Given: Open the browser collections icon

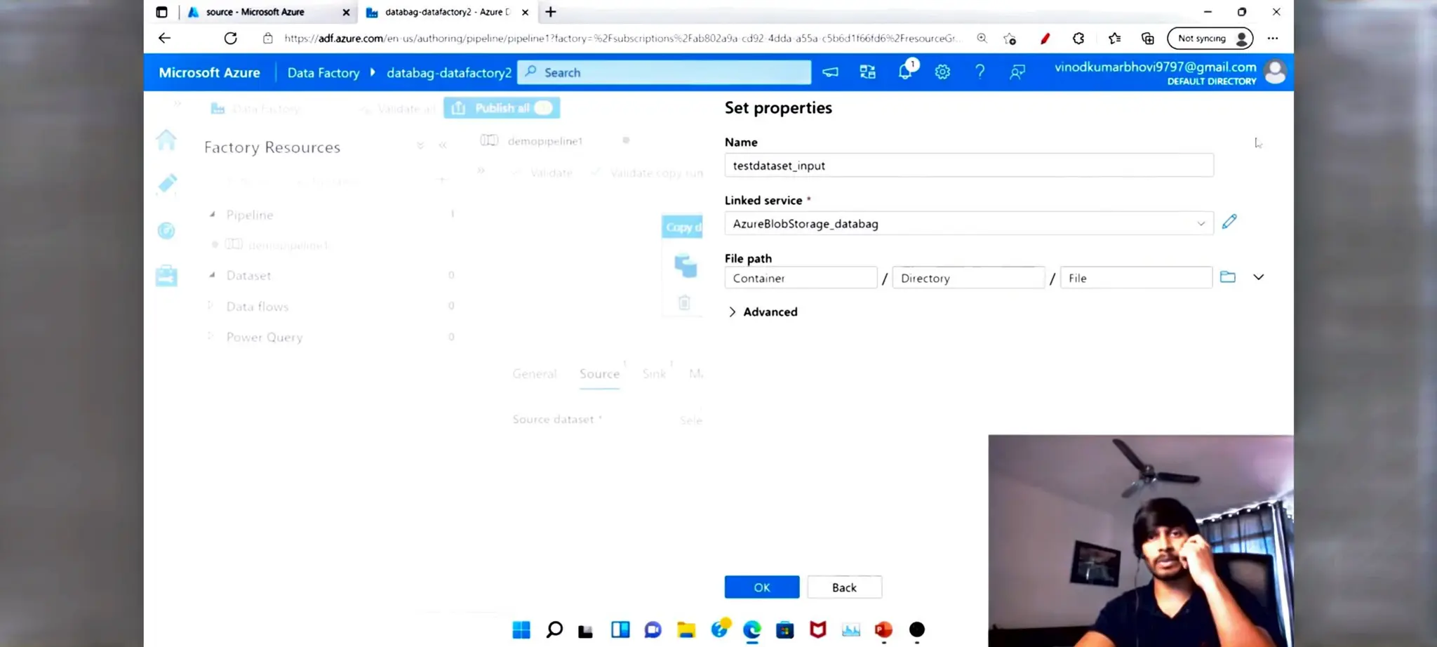Looking at the screenshot, I should pos(1148,39).
